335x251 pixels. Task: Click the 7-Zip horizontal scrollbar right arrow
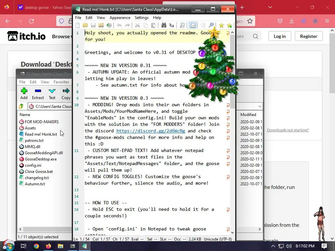[259, 229]
